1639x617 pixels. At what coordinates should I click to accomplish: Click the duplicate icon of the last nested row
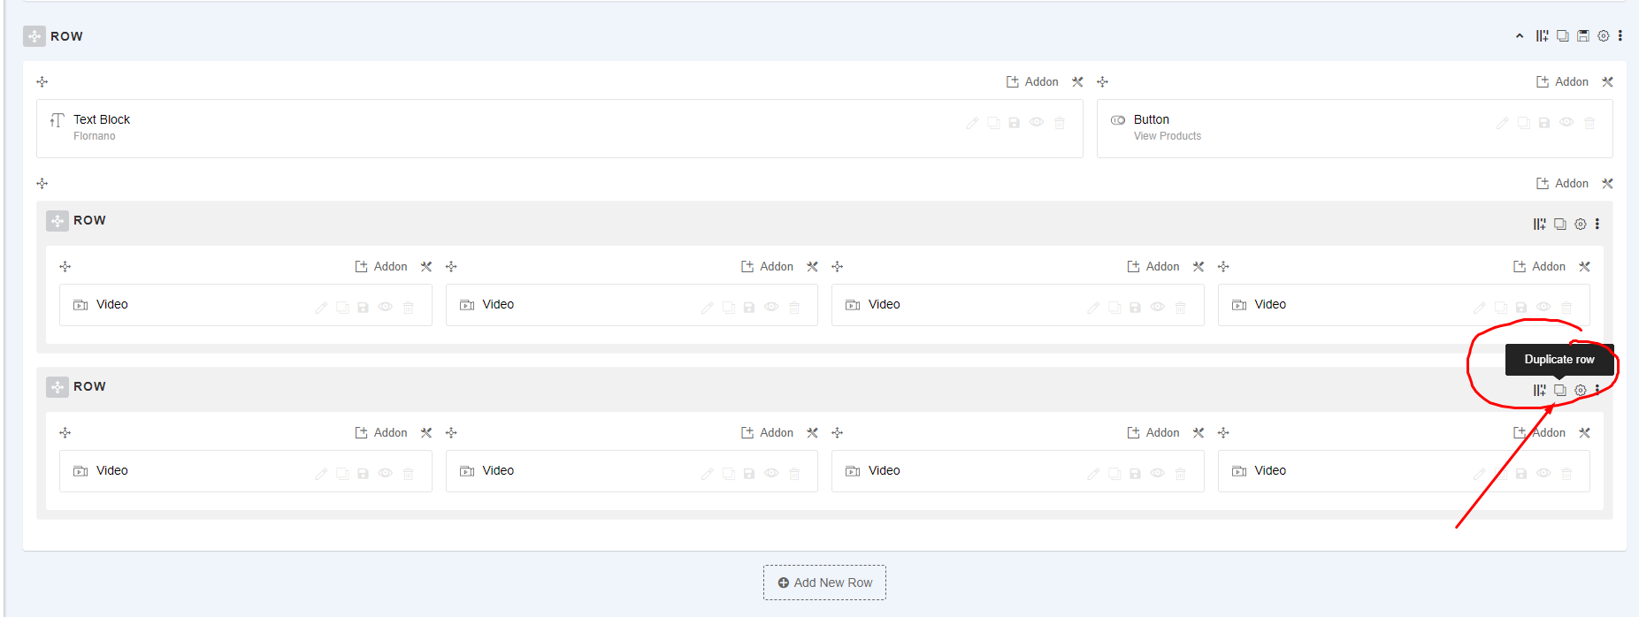1560,390
